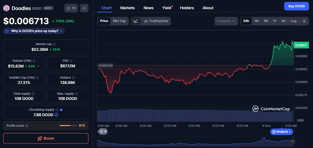Open the Profile score info icon
The width and height of the screenshot is (313, 148).
(x=27, y=126)
